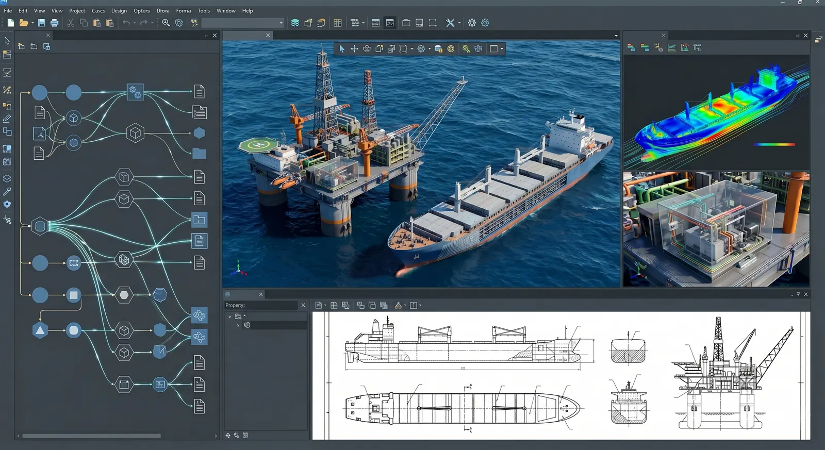The image size is (825, 450).
Task: Click the rainbow color legend bar
Action: pos(774,144)
